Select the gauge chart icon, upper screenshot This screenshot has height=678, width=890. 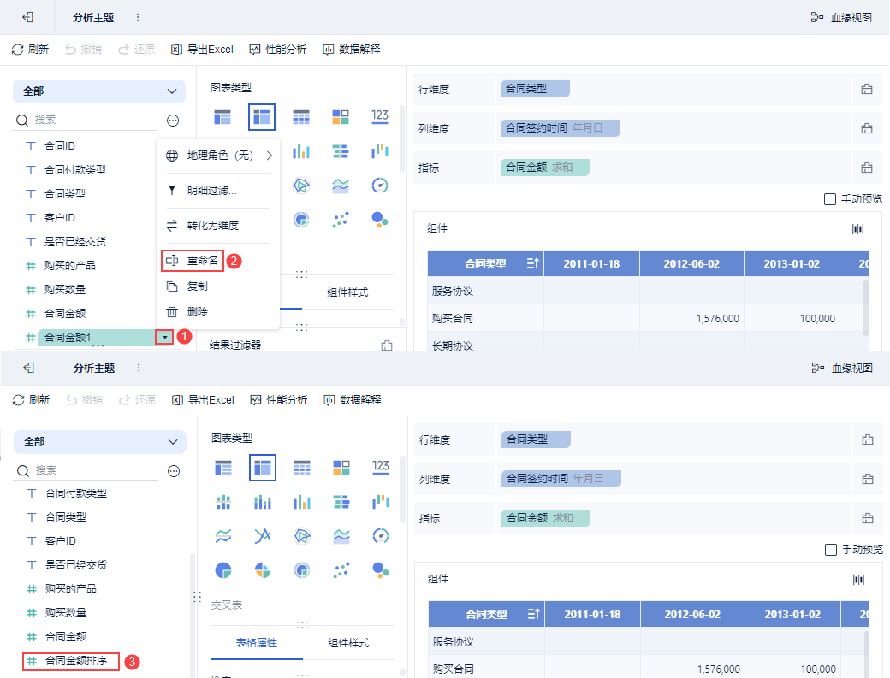(x=380, y=186)
